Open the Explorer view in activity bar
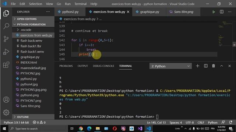236x132 pixels. 6,13
